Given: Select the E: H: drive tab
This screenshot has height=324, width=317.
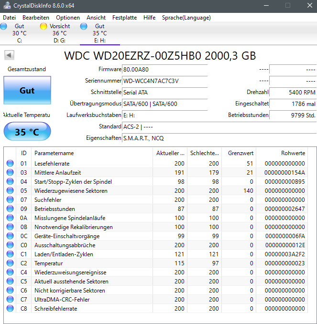Looking at the screenshot, I should click(x=100, y=33).
